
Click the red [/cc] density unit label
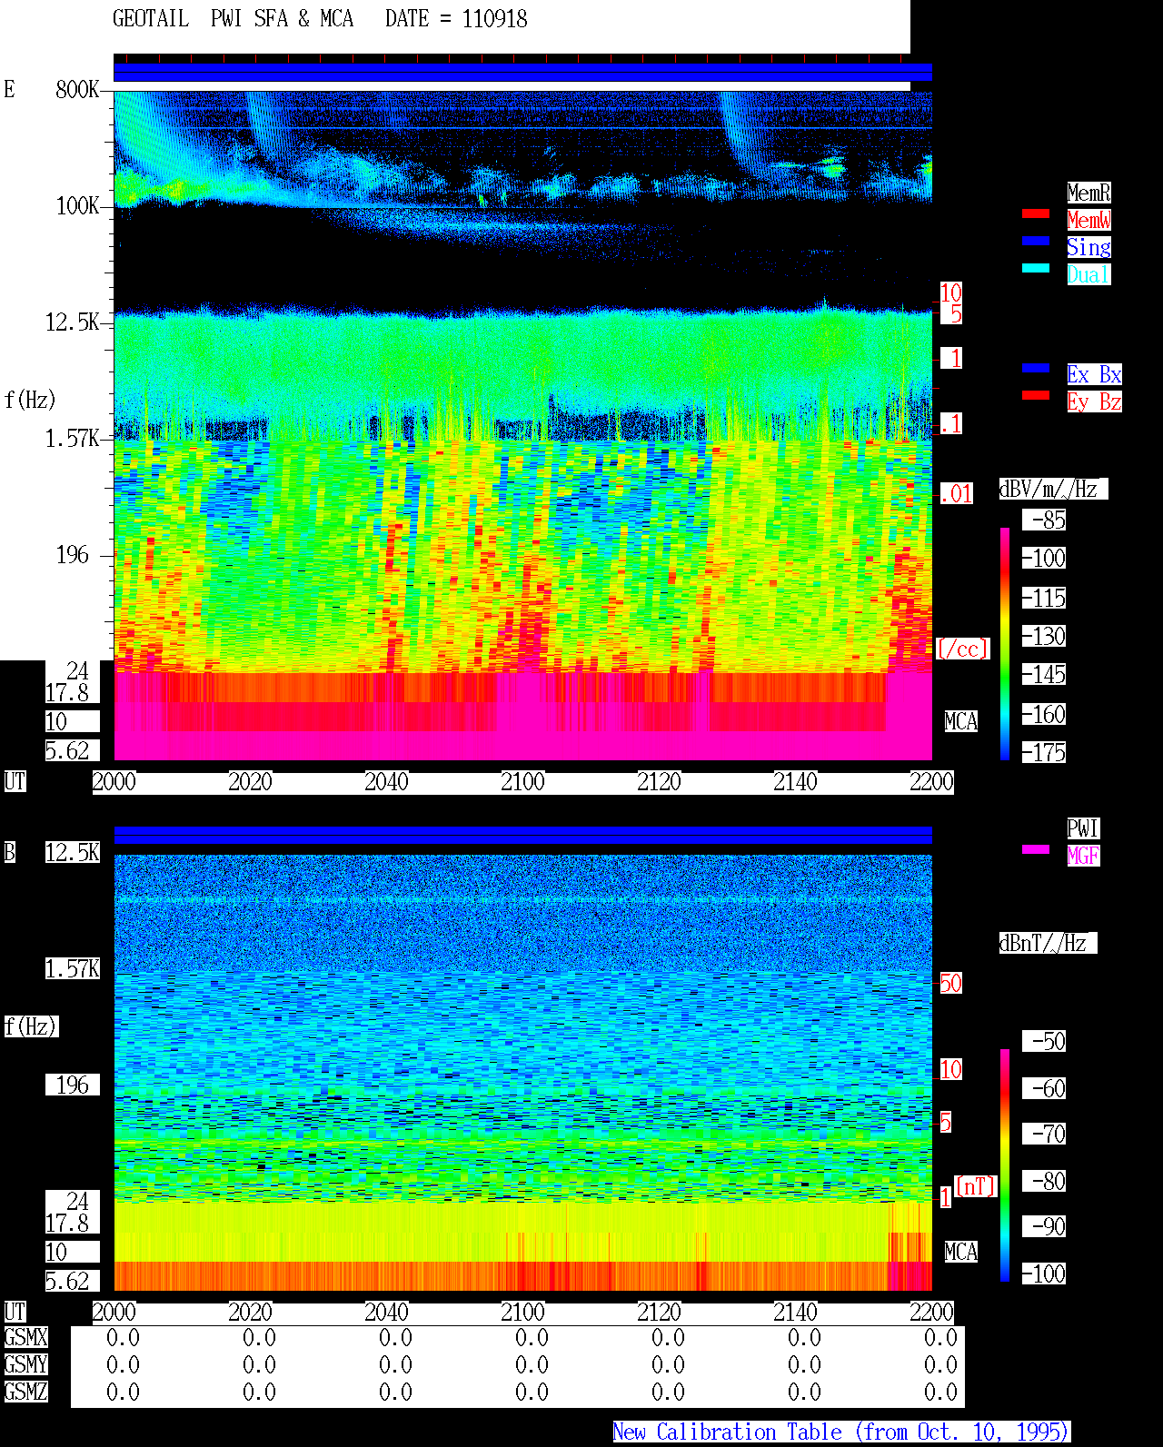962,649
